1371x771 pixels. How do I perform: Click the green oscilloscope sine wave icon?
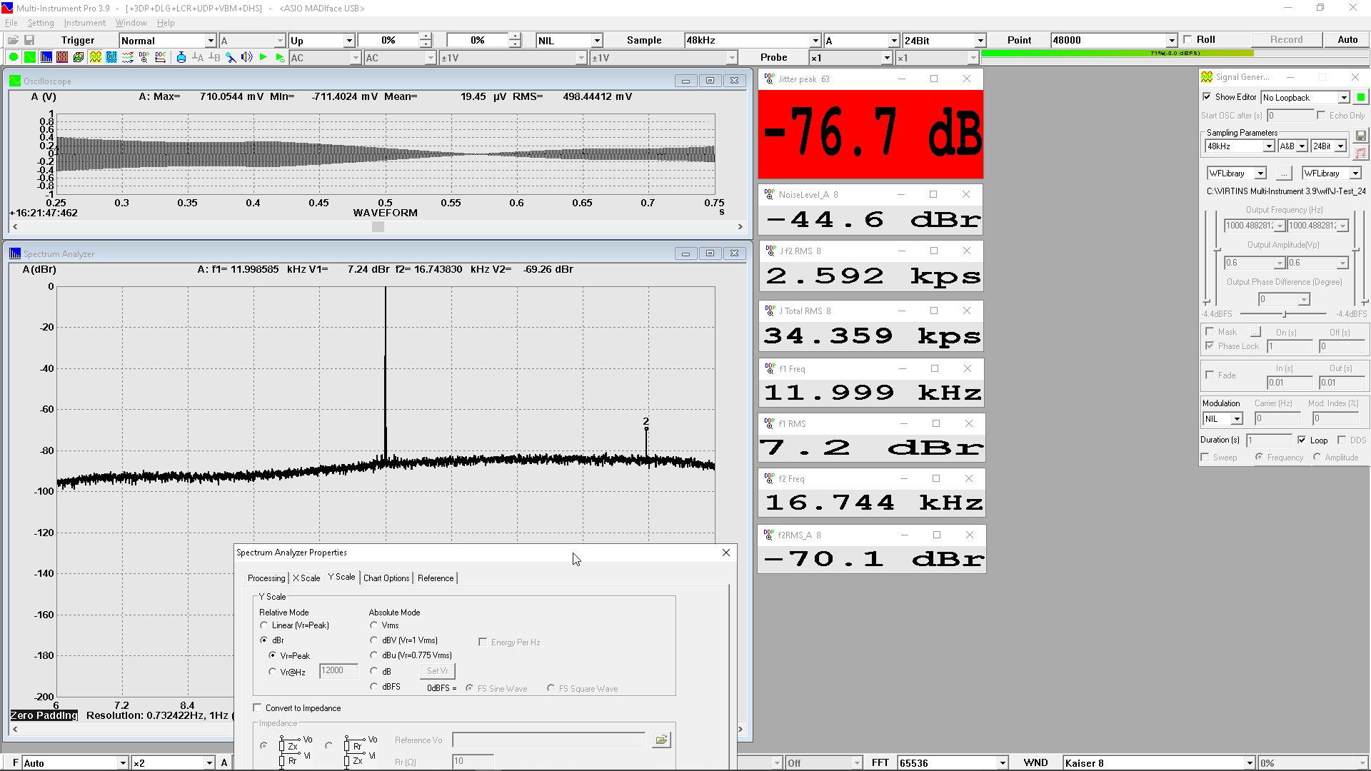(x=29, y=57)
